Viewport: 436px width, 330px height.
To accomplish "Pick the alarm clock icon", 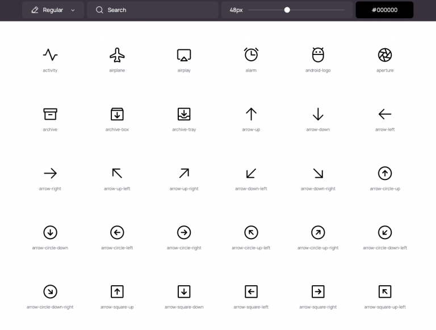I will click(251, 55).
